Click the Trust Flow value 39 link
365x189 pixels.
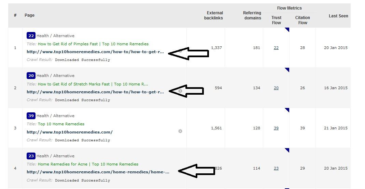point(276,128)
